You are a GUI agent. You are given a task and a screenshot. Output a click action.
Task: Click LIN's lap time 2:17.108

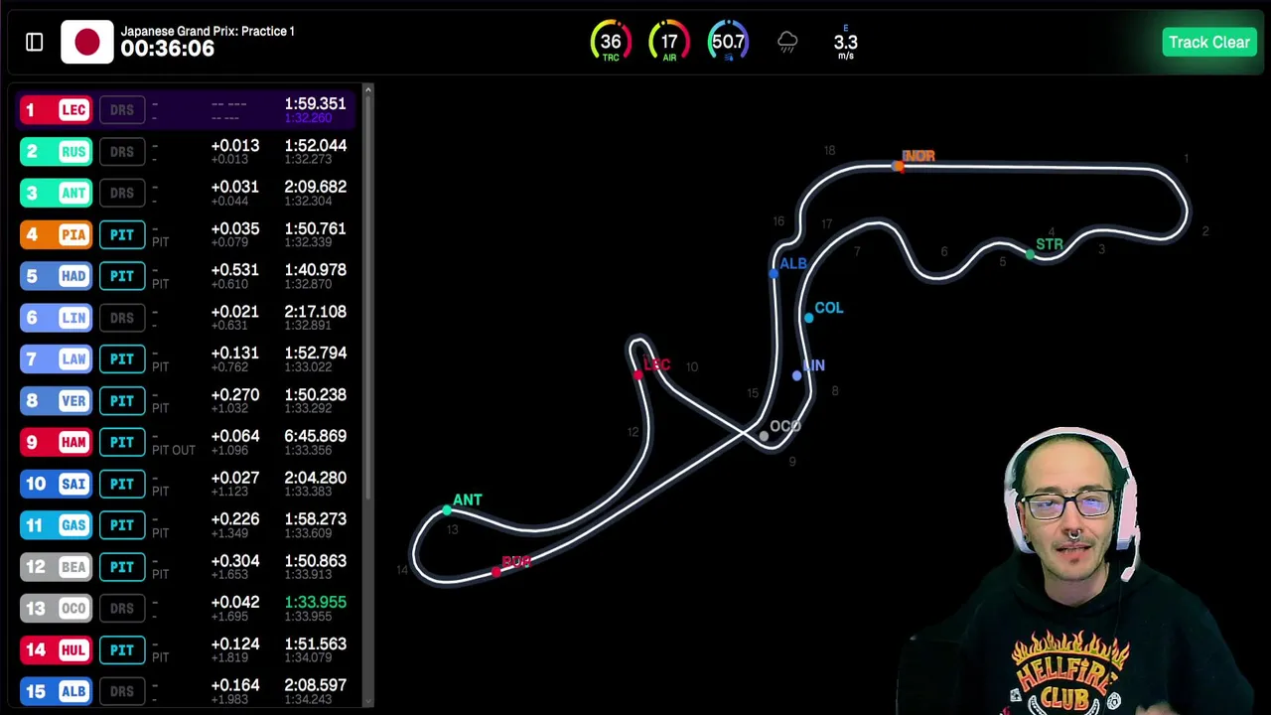[315, 312]
